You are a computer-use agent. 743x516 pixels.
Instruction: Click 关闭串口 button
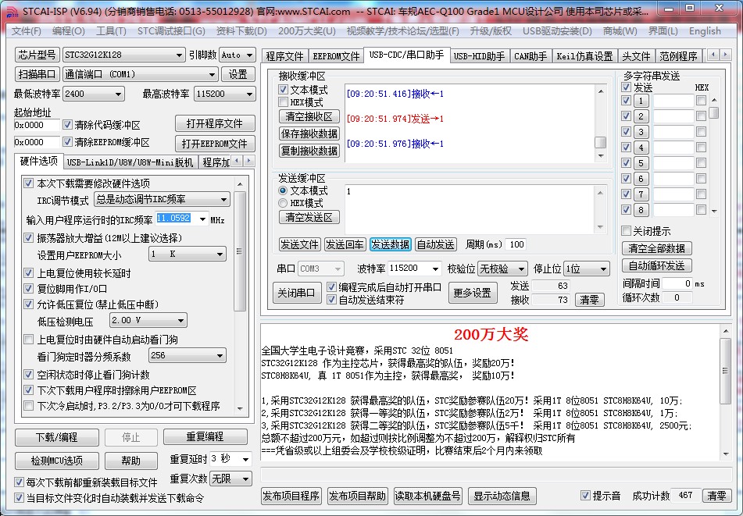click(x=296, y=293)
